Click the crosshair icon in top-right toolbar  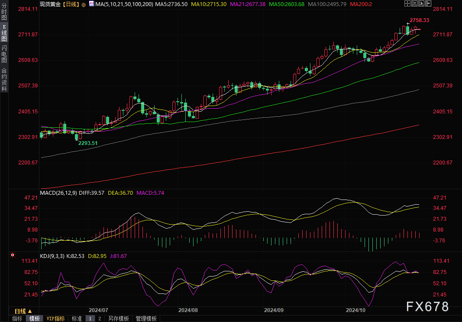coord(407,3)
